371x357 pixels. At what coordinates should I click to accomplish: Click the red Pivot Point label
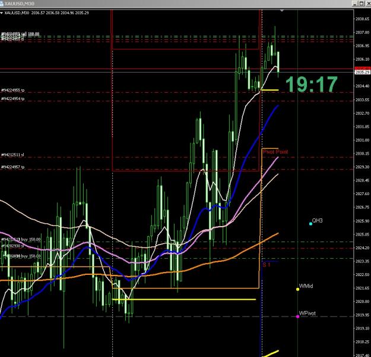click(x=275, y=152)
